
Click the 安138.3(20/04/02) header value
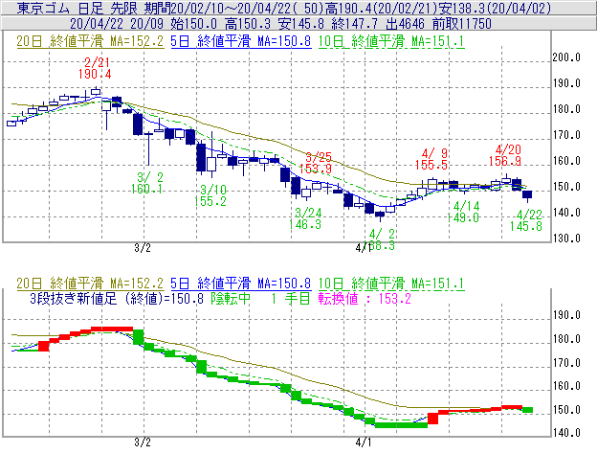[x=496, y=8]
